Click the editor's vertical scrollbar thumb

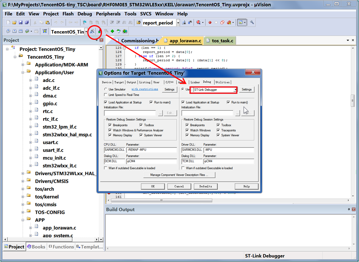click(x=353, y=101)
